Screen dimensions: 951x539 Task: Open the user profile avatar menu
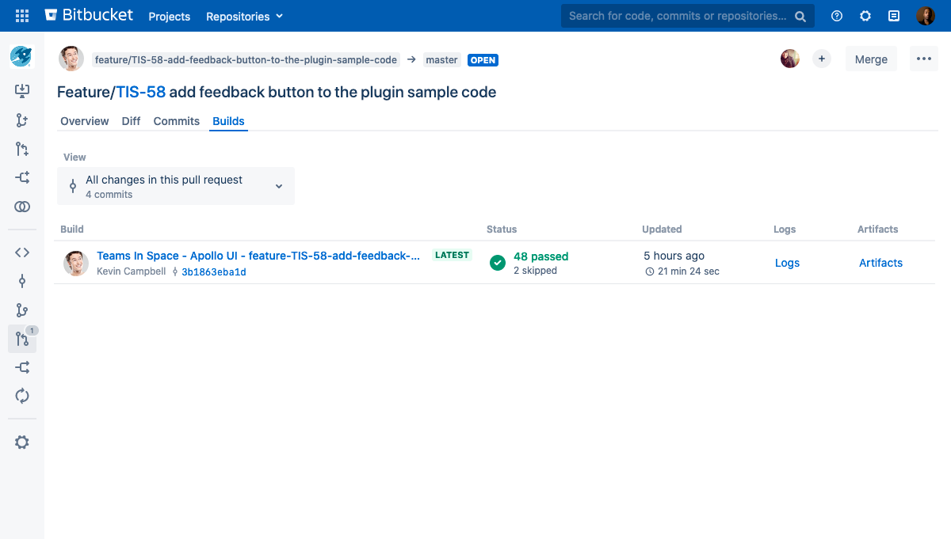tap(926, 16)
